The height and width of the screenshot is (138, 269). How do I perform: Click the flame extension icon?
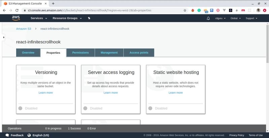click(193, 10)
